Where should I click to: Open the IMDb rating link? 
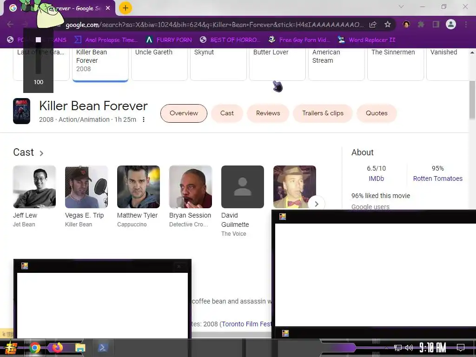(x=376, y=178)
